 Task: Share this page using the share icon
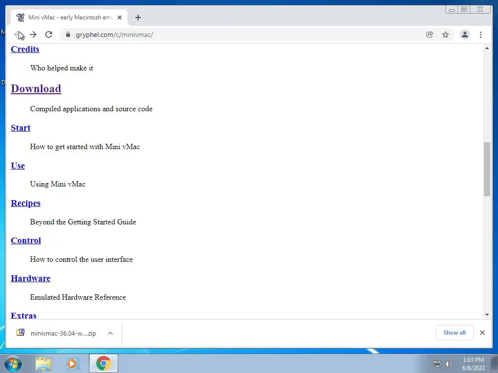430,34
